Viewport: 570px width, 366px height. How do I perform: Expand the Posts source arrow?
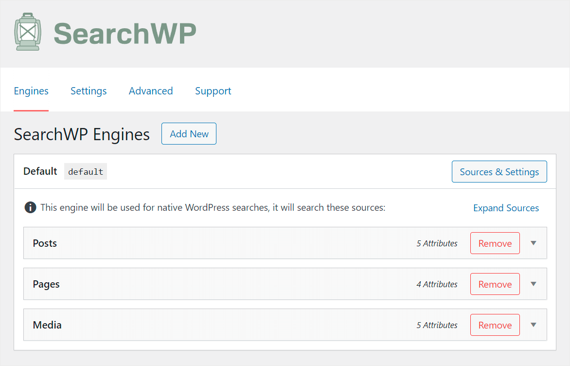[534, 243]
